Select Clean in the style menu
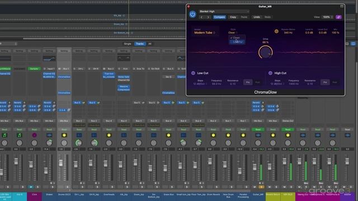Image resolution: width=358 pixels, height=201 pixels. 237,38
